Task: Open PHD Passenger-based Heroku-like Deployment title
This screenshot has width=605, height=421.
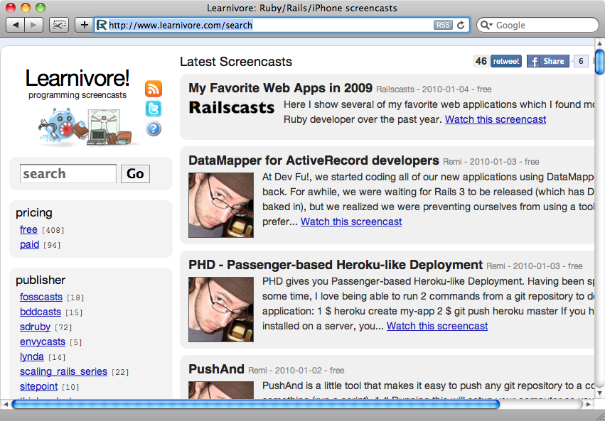Action: 336,265
